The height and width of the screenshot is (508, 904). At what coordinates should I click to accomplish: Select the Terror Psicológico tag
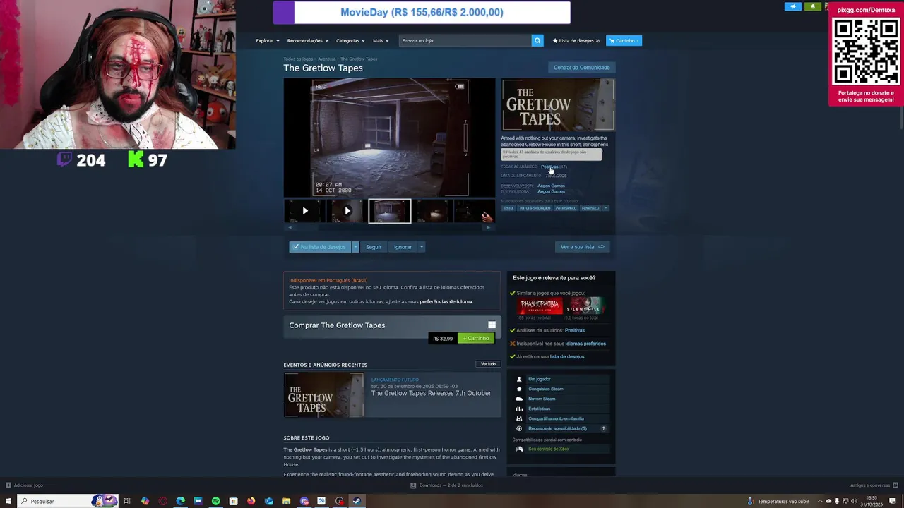point(535,208)
